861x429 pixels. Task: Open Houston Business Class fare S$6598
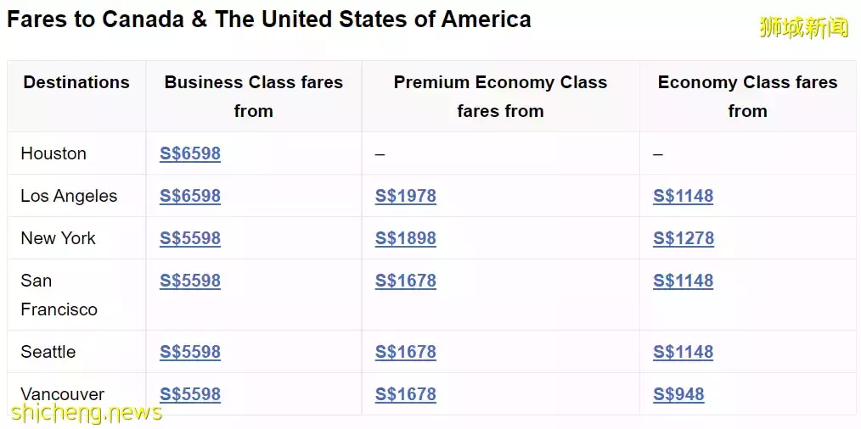[x=190, y=153]
